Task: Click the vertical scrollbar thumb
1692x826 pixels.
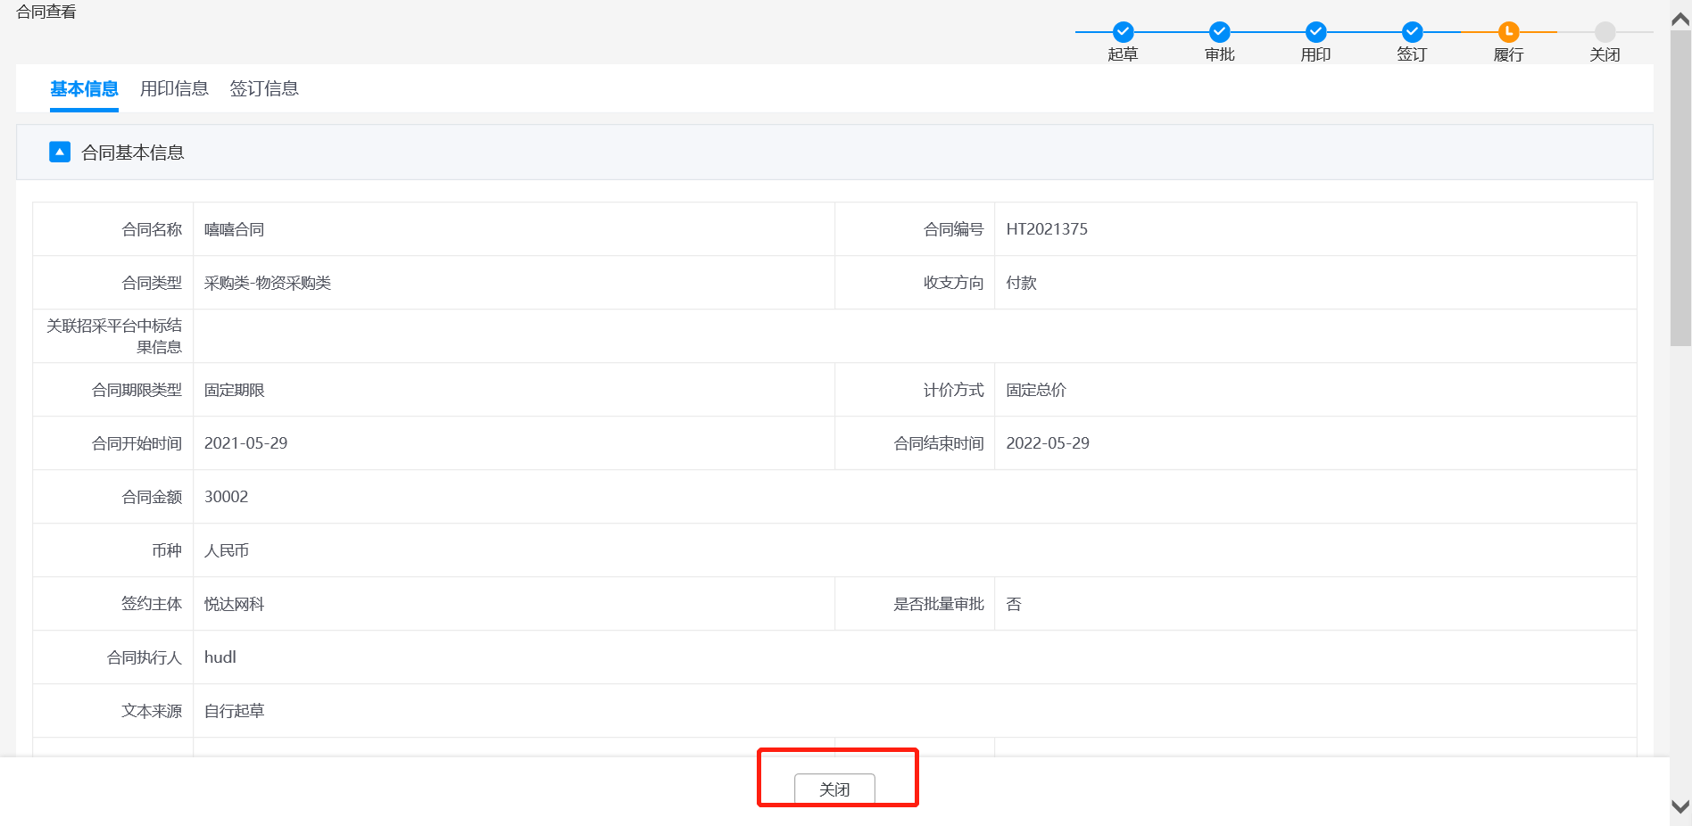Action: (1680, 187)
